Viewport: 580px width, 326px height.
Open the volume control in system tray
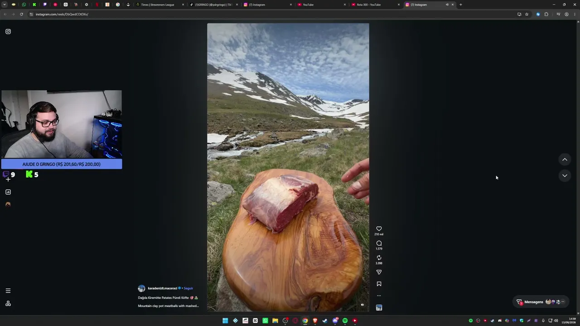pos(556,321)
